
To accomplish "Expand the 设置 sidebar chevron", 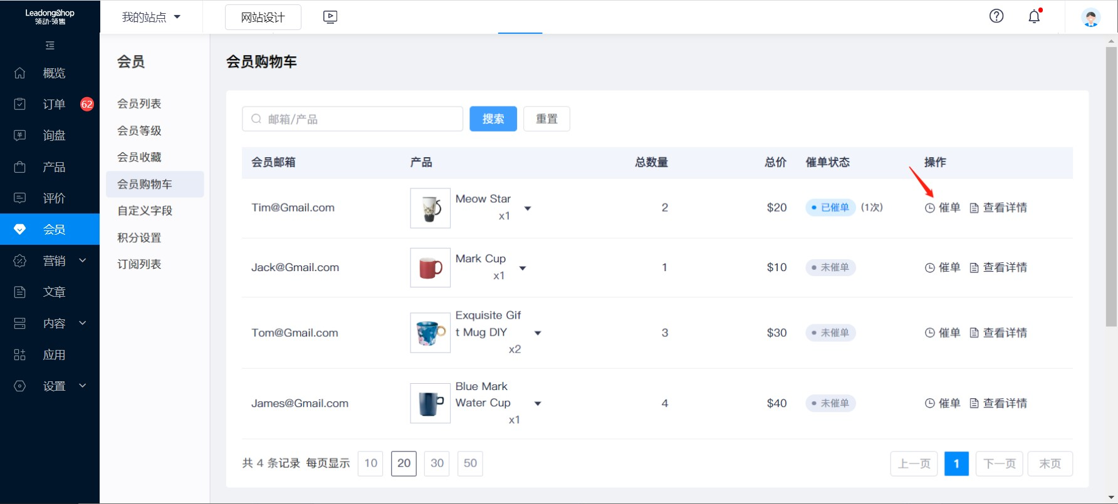I will (83, 386).
